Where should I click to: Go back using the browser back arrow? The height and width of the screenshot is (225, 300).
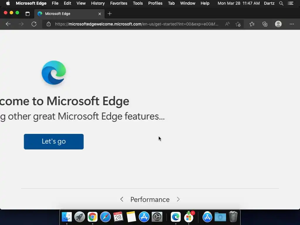coord(8,24)
